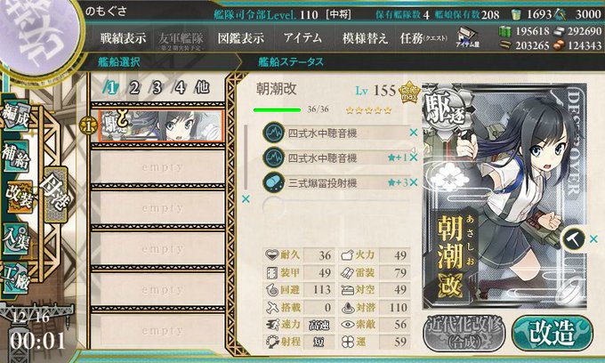Viewport: 605px width, 363px height.
Task: Switch to fleet tab 4
Action: pos(180,88)
